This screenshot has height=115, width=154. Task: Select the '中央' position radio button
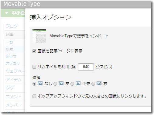click(x=72, y=84)
